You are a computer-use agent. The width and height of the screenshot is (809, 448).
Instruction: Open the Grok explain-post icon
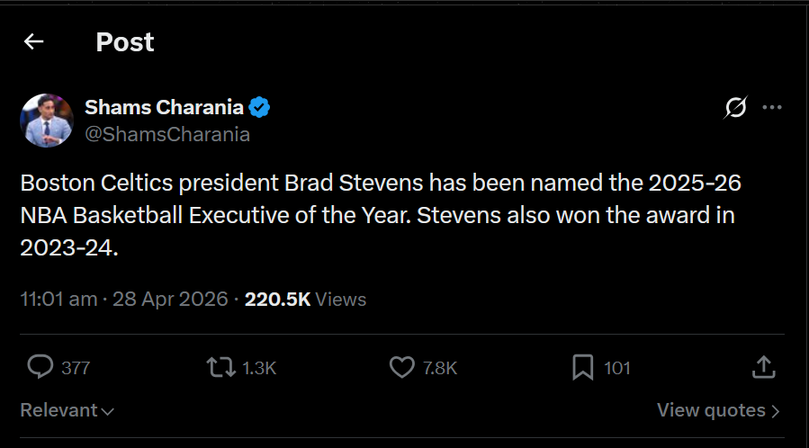[735, 108]
